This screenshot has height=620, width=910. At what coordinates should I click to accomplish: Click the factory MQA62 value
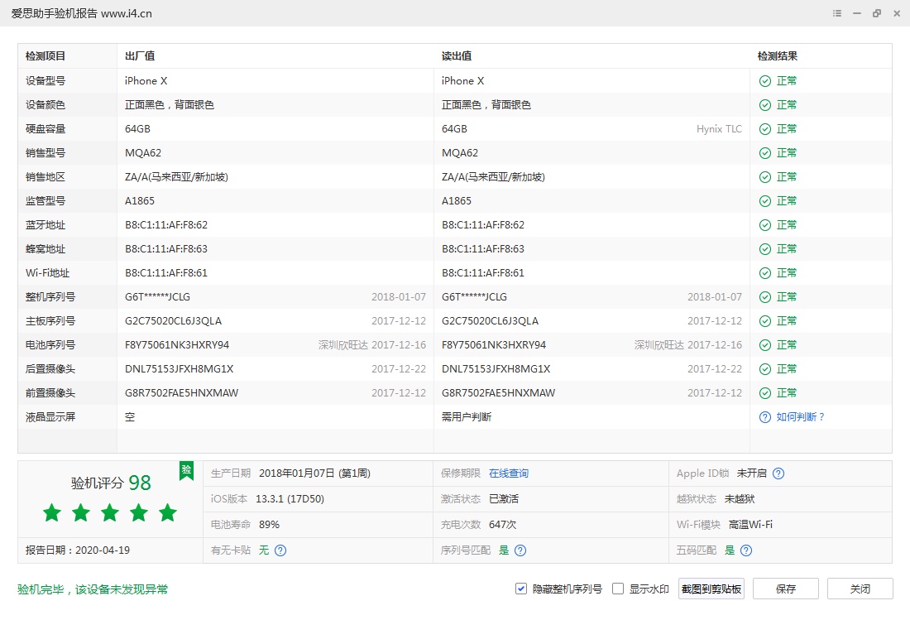click(143, 153)
